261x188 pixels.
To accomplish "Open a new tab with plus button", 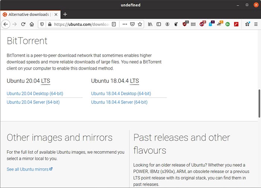I will (65, 14).
